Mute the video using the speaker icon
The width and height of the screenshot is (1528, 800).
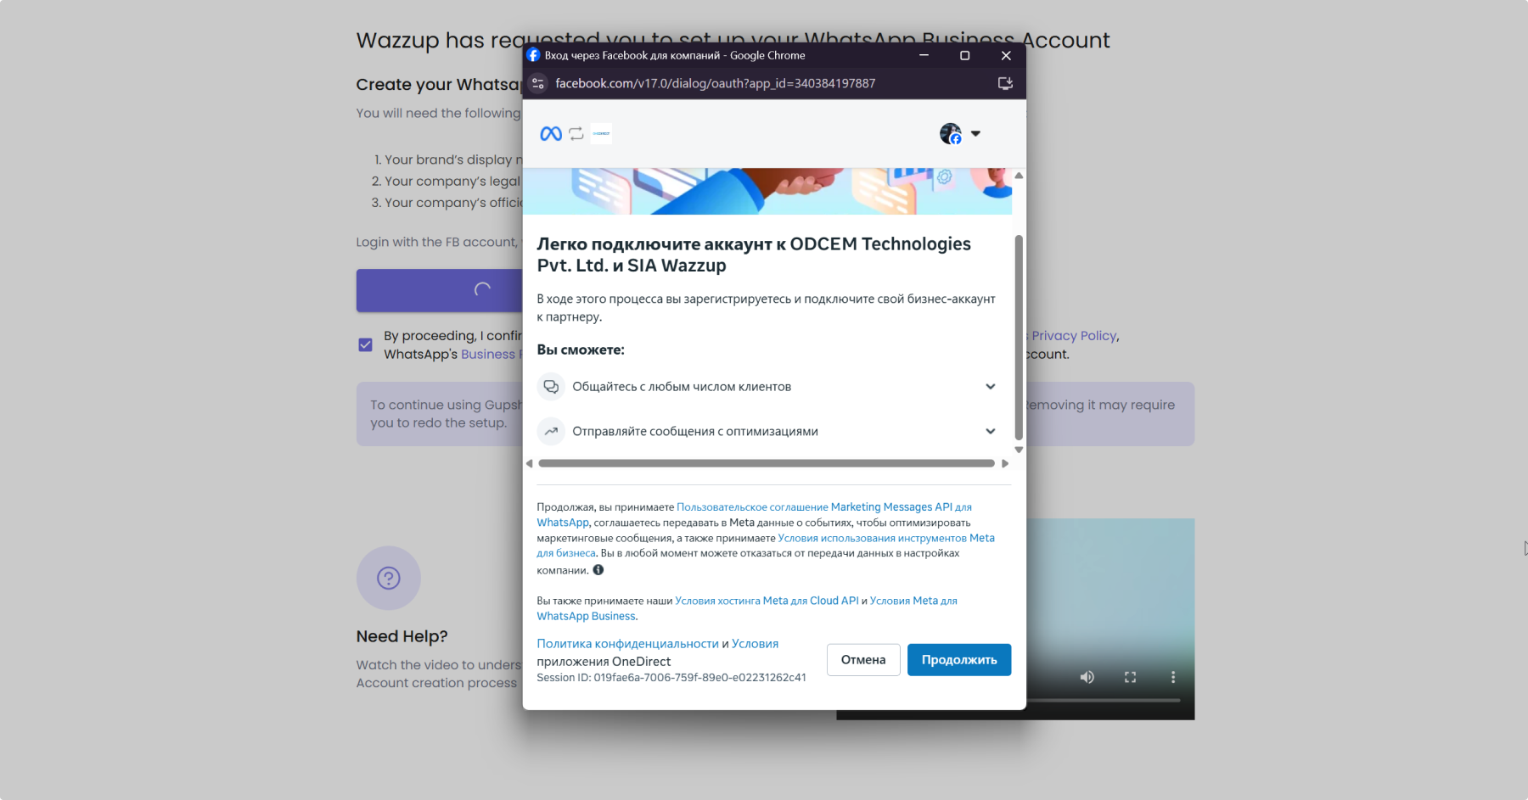click(x=1087, y=677)
